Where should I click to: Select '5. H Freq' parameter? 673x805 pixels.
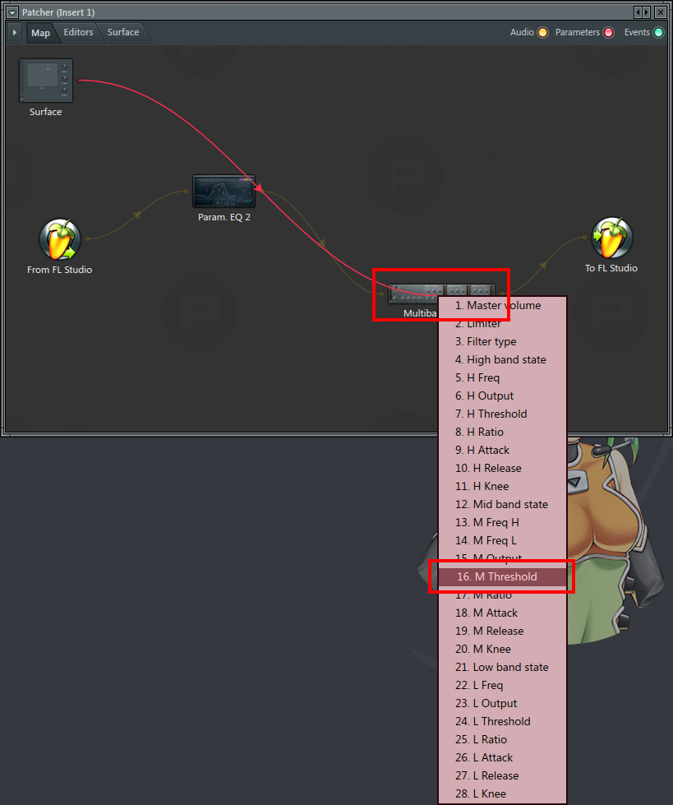coord(503,378)
